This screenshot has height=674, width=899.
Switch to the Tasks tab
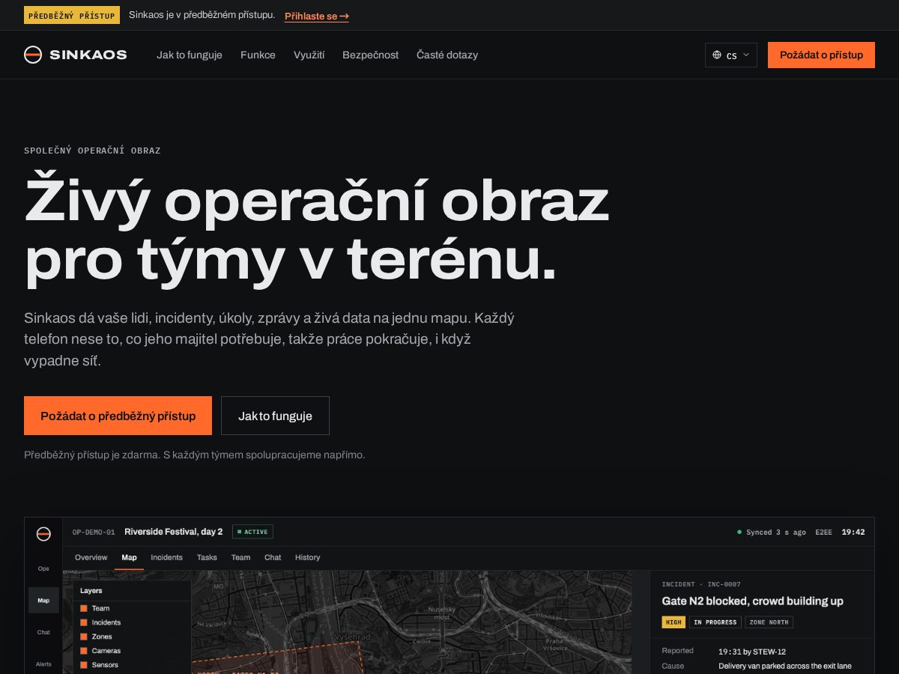[x=207, y=557]
